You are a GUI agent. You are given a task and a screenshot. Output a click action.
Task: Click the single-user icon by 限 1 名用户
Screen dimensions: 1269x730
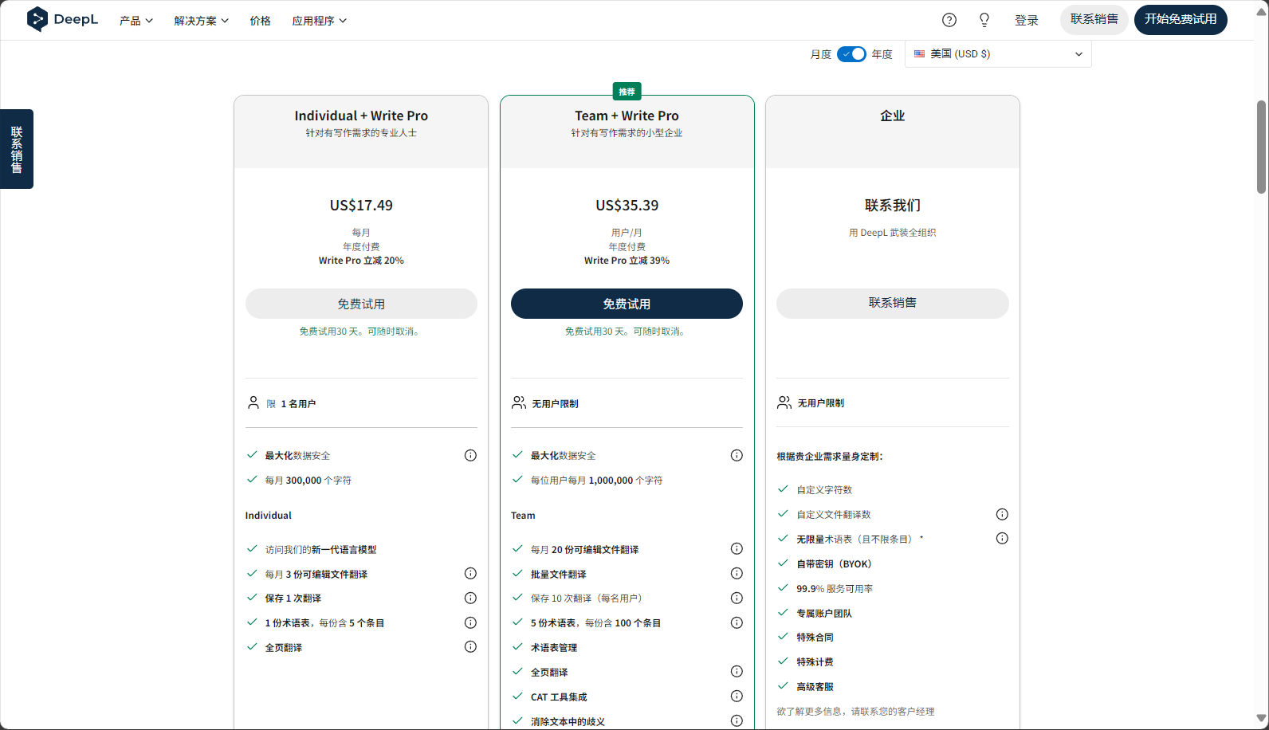pyautogui.click(x=253, y=403)
